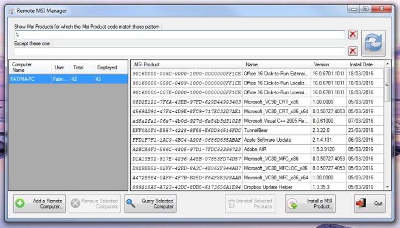Viewport: 400px width, 228px height.
Task: Select the Microsoft_VC90_MFC_x86_x64 product
Action: coord(257,178)
